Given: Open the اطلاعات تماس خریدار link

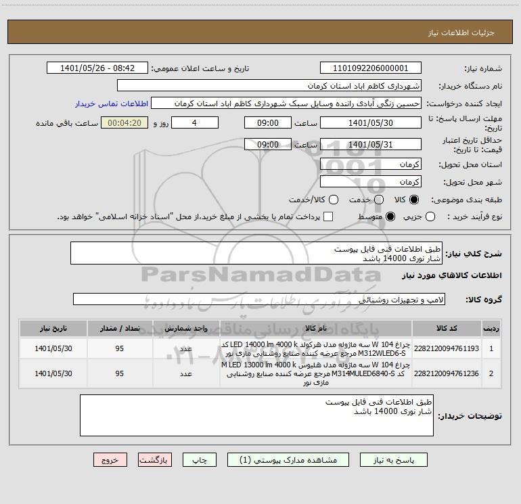Looking at the screenshot, I should [x=112, y=104].
